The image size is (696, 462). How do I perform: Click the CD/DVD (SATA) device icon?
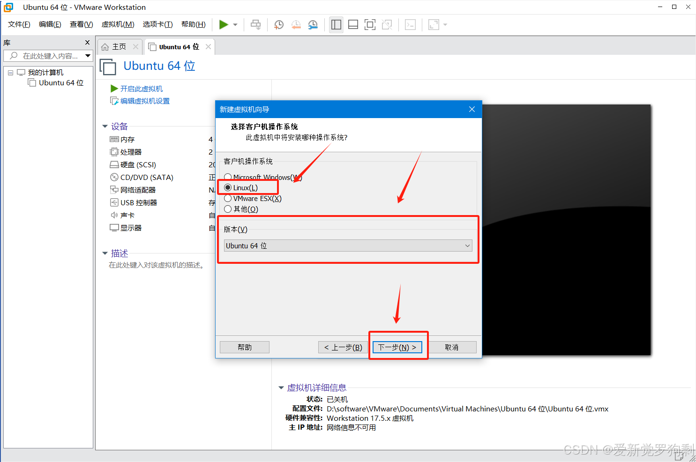pyautogui.click(x=114, y=177)
